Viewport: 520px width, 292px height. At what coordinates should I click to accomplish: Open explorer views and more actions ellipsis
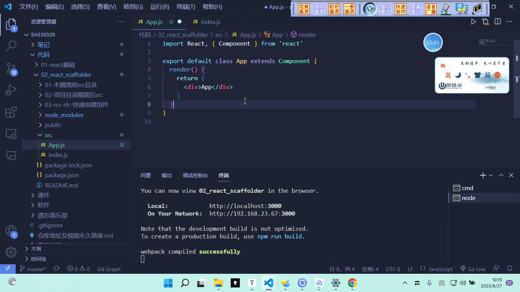(x=121, y=22)
